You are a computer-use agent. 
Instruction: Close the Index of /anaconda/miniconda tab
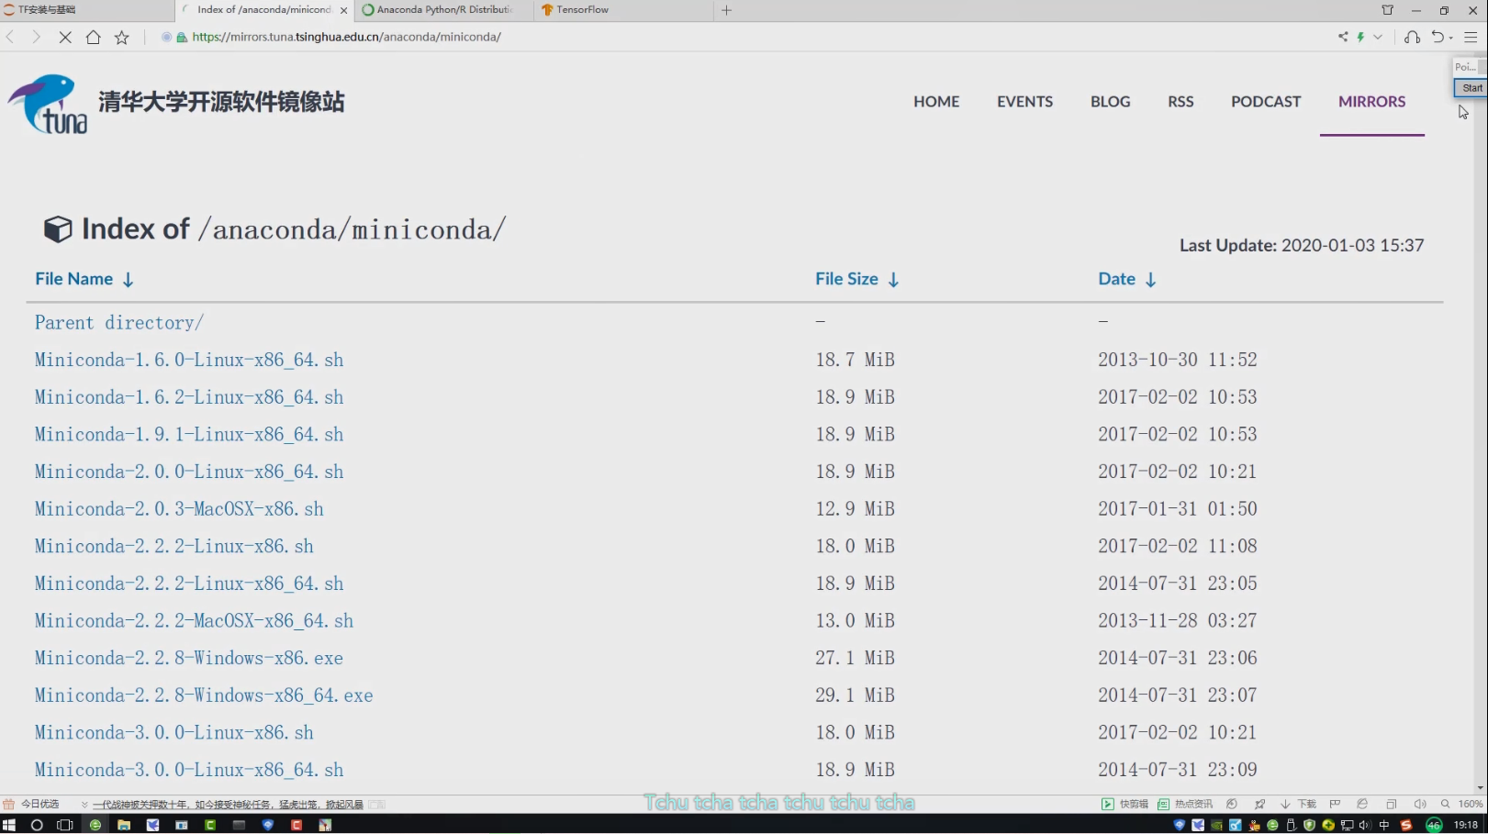tap(343, 10)
